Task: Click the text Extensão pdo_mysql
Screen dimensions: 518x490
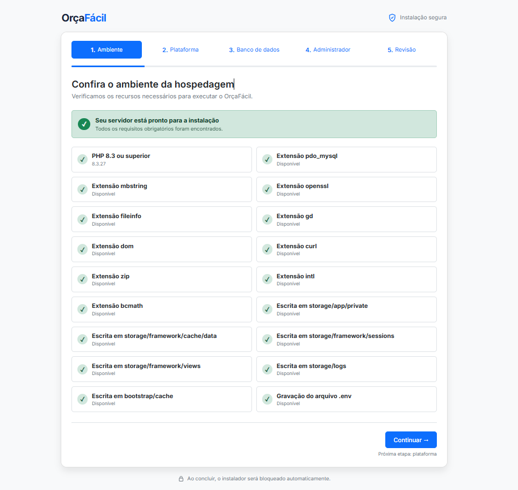Action: tap(307, 156)
